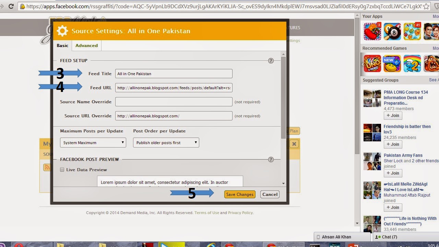The height and width of the screenshot is (247, 439).
Task: Click the dialog scrollbar down arrow
Action: (283, 184)
